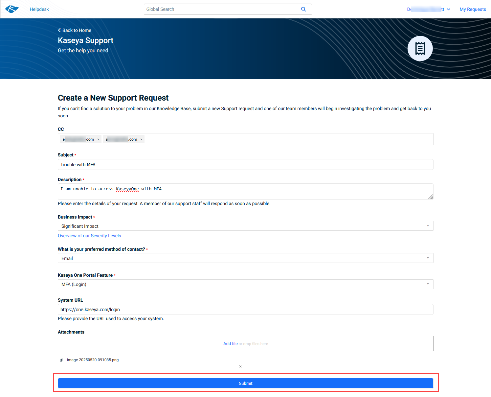Screen dimensions: 491x397
Task: Grab the Description resize handle
Action: click(x=431, y=197)
